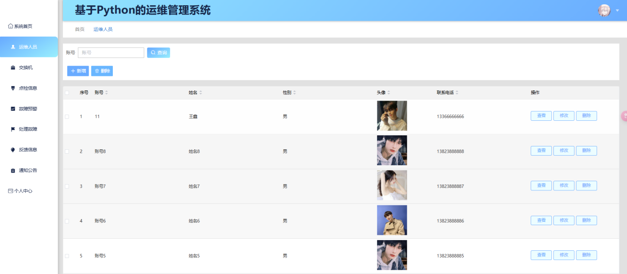Click the pin icon beside 反馈信息
627x274 pixels.
13,150
